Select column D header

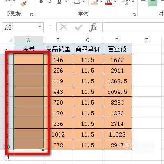pos(117,40)
